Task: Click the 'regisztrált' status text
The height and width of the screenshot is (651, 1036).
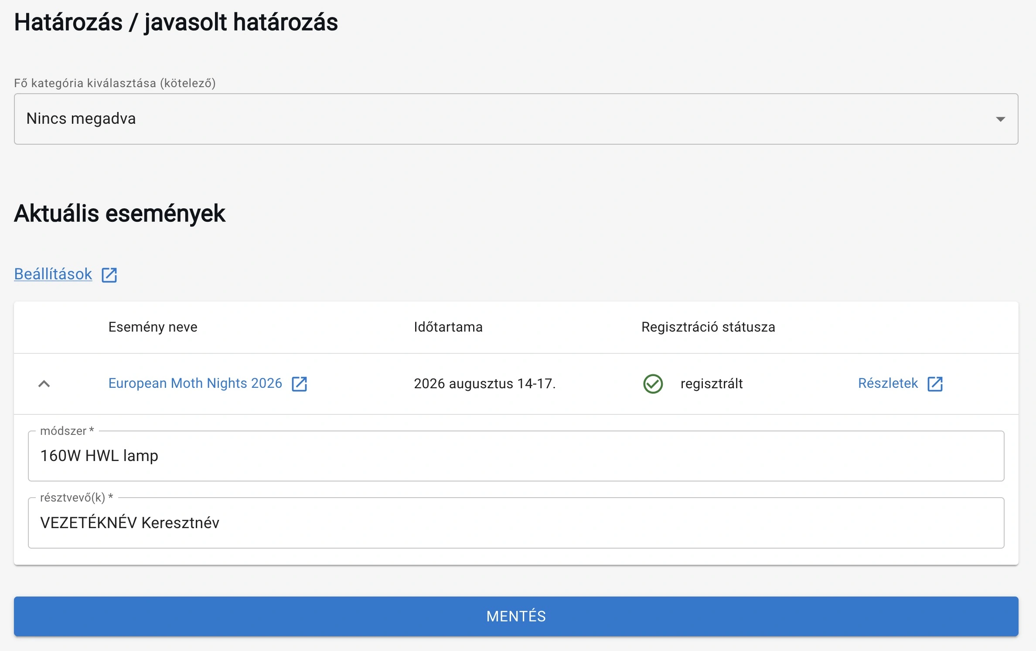Action: [x=712, y=383]
